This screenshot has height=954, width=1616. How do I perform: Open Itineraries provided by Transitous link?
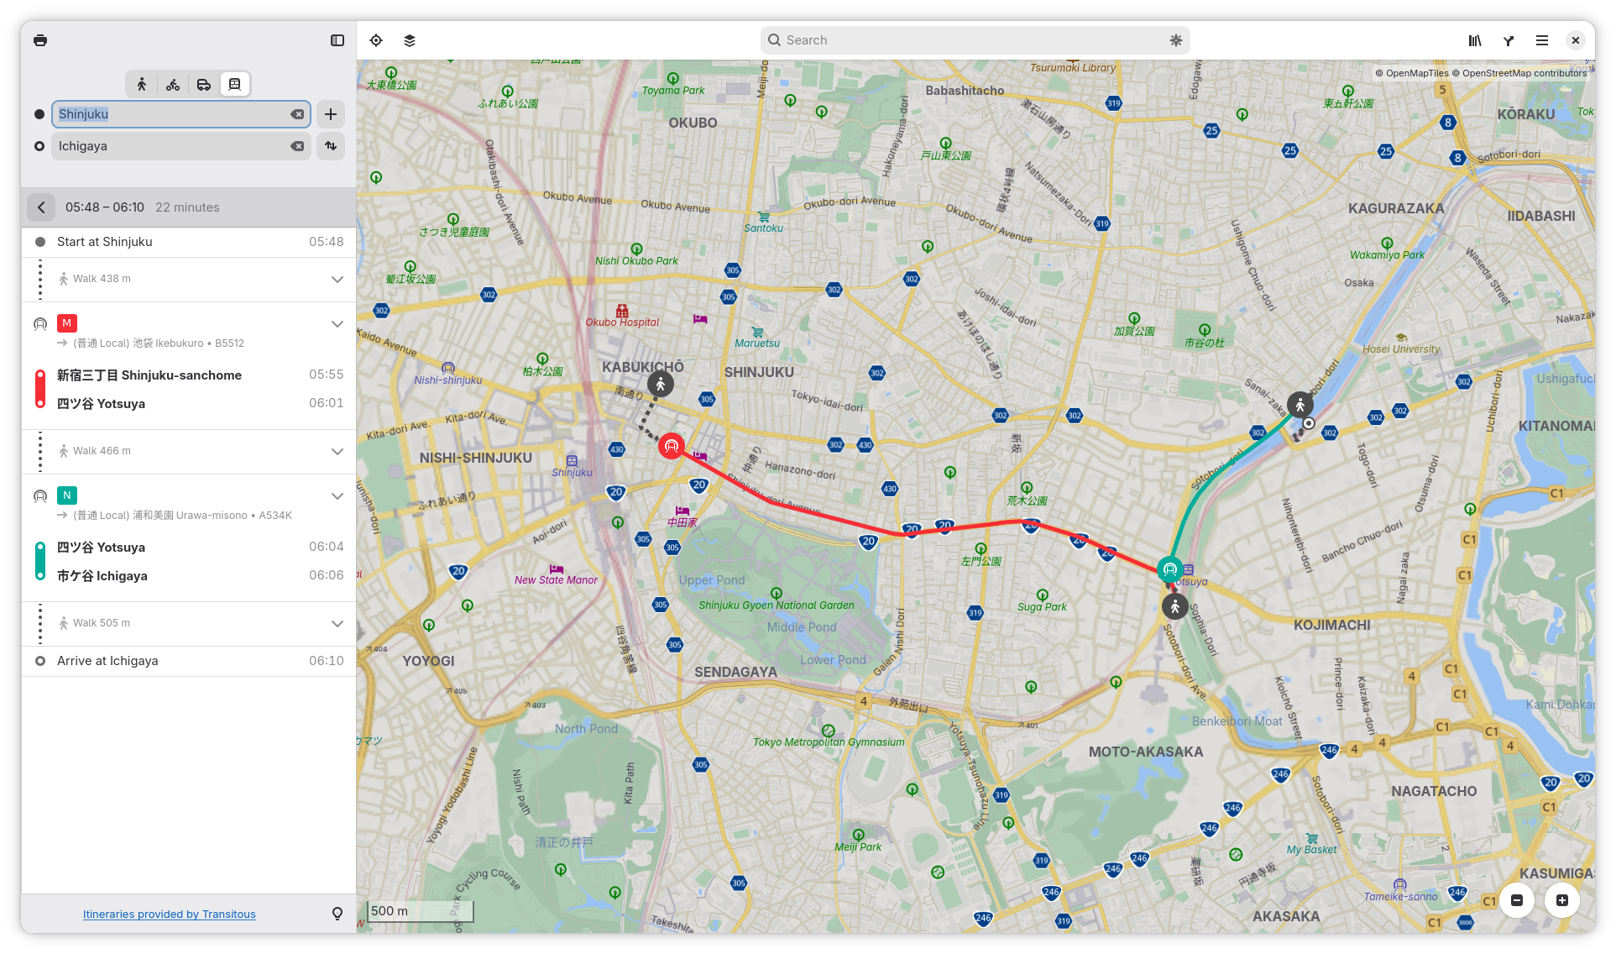coord(169,915)
